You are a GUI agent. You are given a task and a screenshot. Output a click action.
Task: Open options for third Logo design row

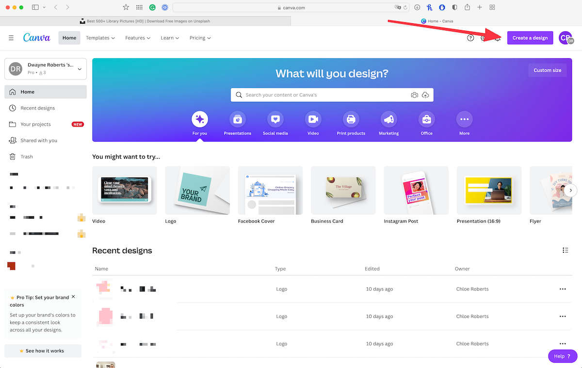click(563, 344)
